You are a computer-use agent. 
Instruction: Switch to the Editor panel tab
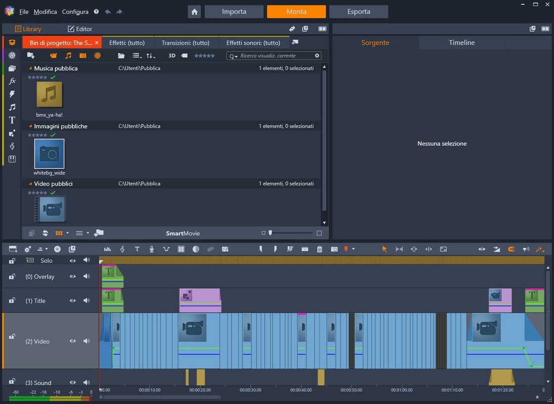coord(80,29)
